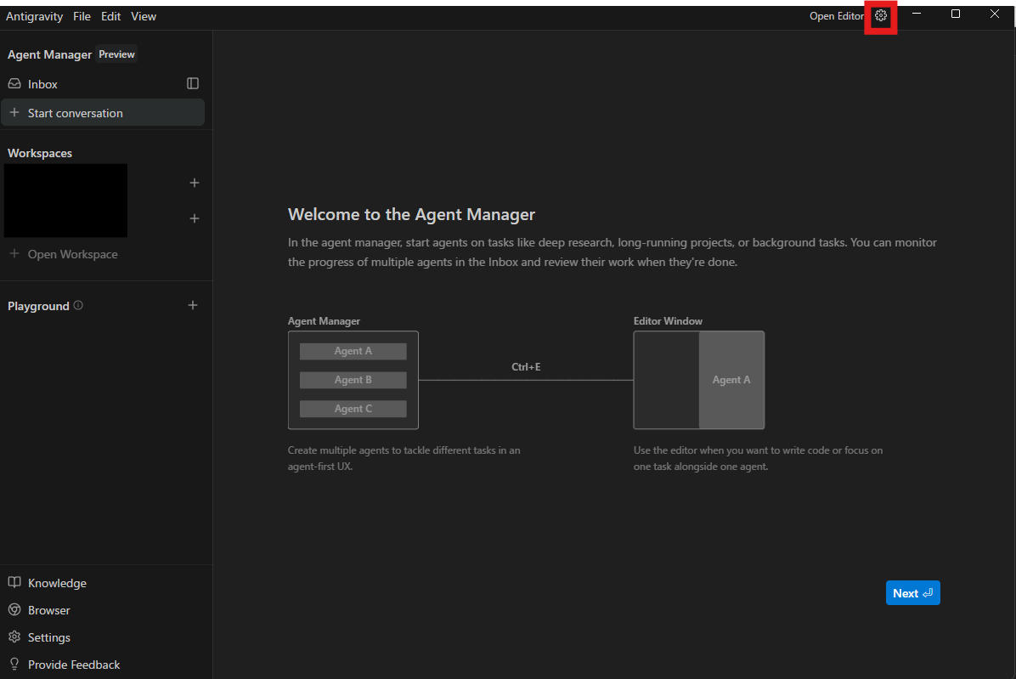The width and height of the screenshot is (1016, 679).
Task: Click the Agent B box in diagram
Action: [x=353, y=380]
